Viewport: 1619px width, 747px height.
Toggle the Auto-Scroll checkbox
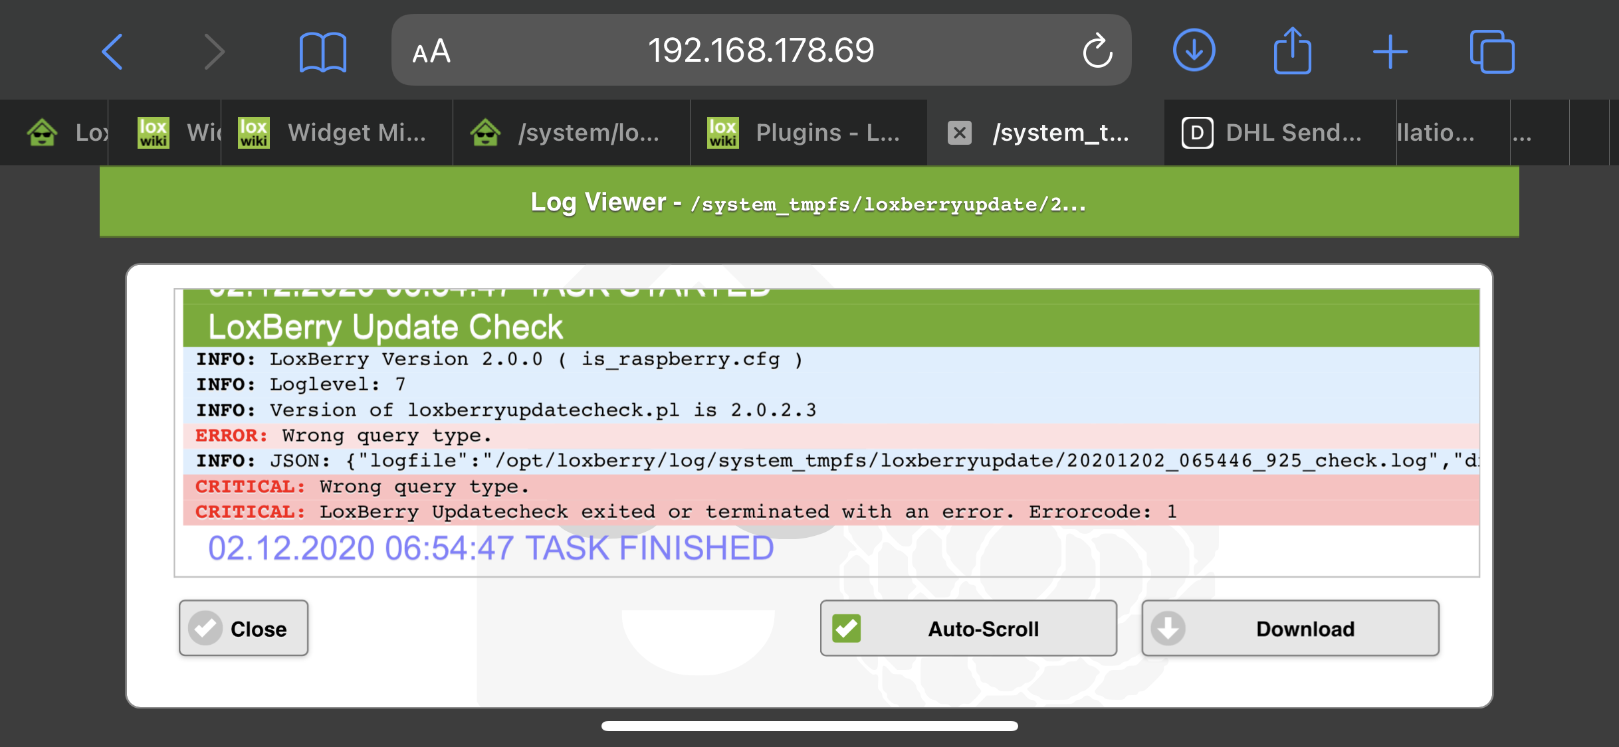click(847, 628)
